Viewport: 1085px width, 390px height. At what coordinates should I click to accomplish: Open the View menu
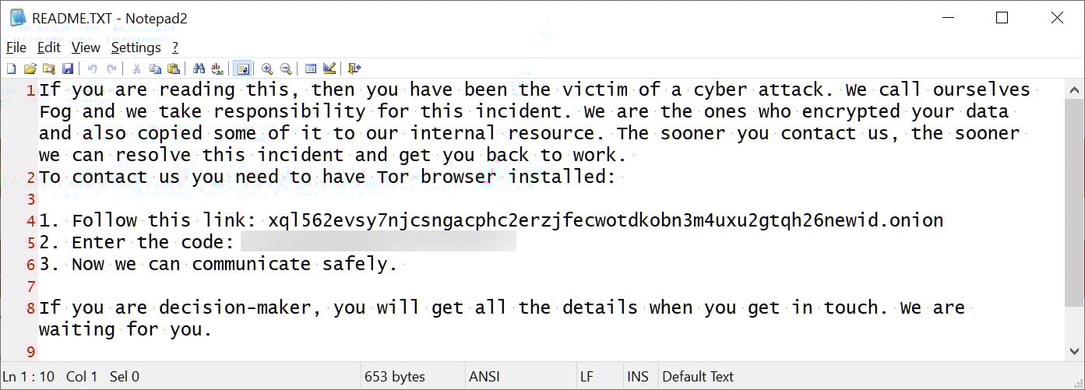pos(86,47)
